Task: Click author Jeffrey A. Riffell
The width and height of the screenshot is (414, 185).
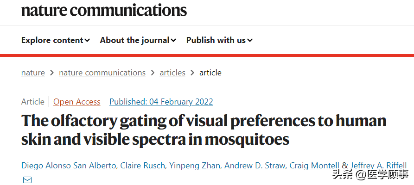Action: 378,166
